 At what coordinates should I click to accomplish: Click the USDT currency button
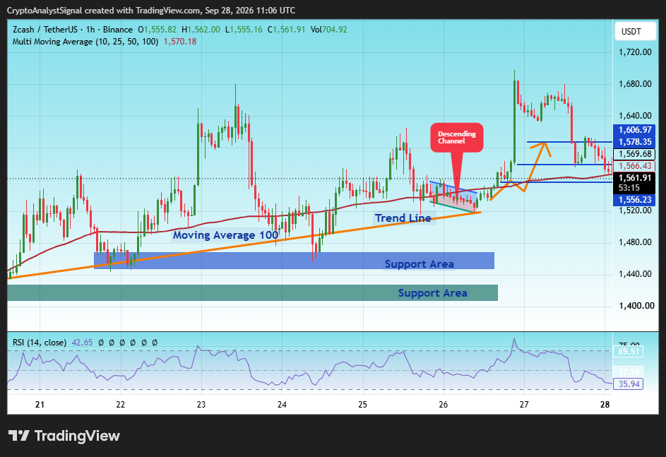coord(635,32)
